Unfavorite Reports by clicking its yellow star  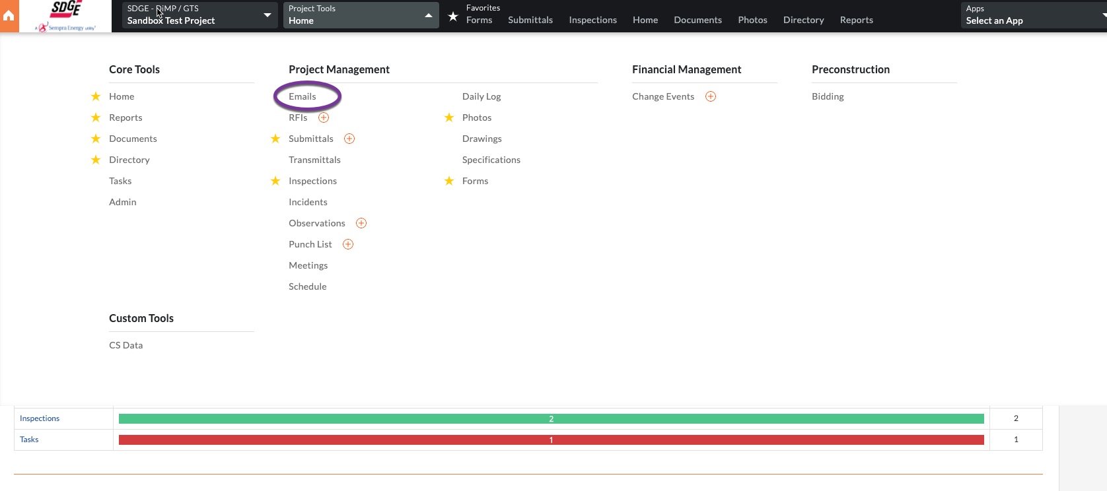click(x=96, y=117)
